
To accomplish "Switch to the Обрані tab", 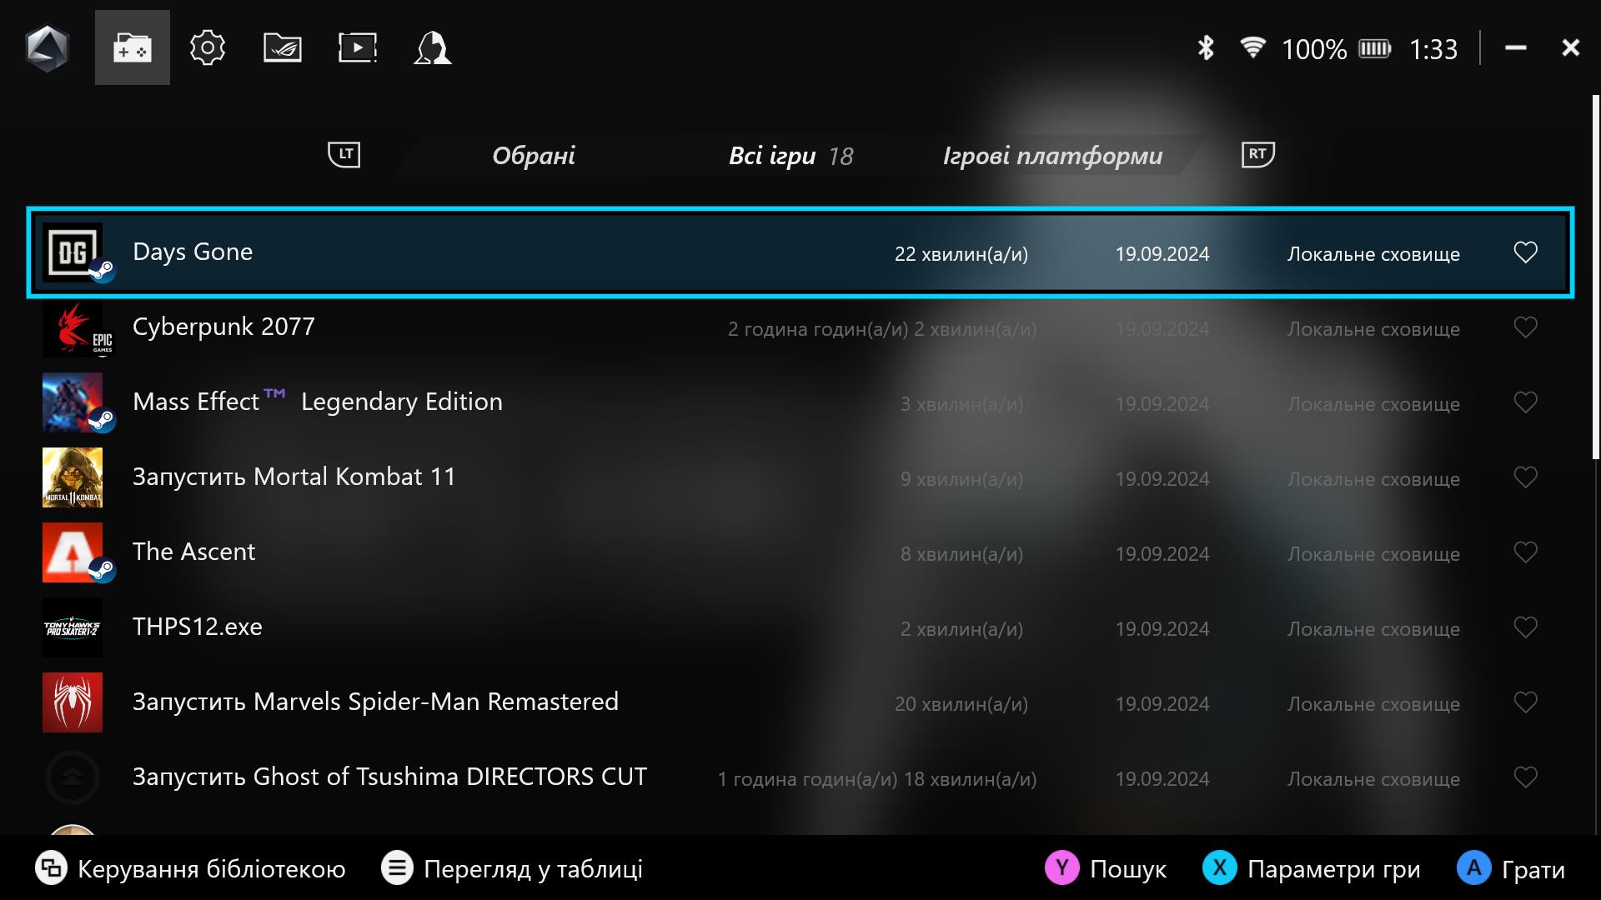I will [532, 156].
